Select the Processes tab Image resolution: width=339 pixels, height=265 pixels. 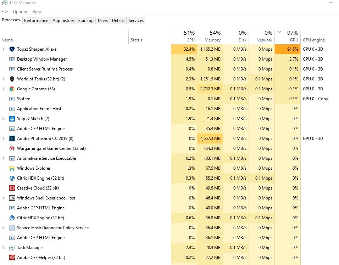(x=11, y=20)
